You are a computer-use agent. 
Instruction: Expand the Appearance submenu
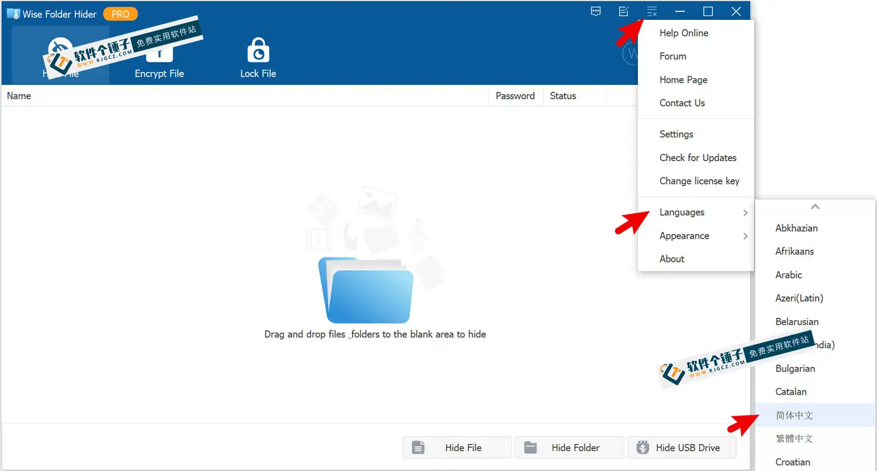coord(696,236)
